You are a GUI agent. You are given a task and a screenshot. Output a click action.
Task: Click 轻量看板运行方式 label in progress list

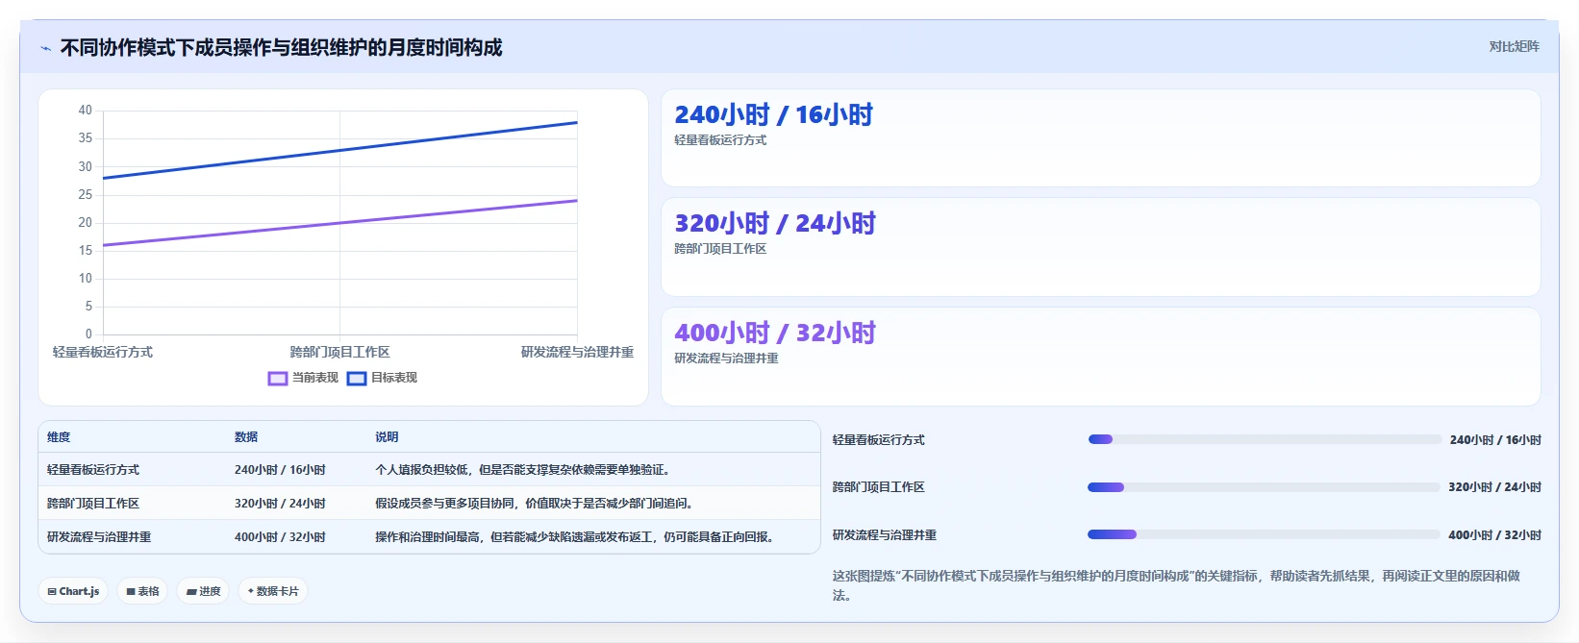pyautogui.click(x=879, y=440)
